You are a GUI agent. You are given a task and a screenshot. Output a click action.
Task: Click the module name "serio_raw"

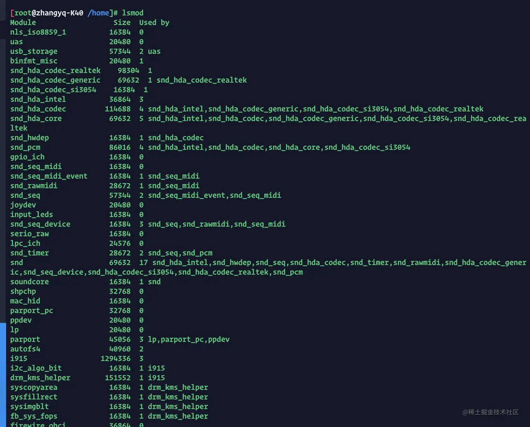(x=29, y=234)
